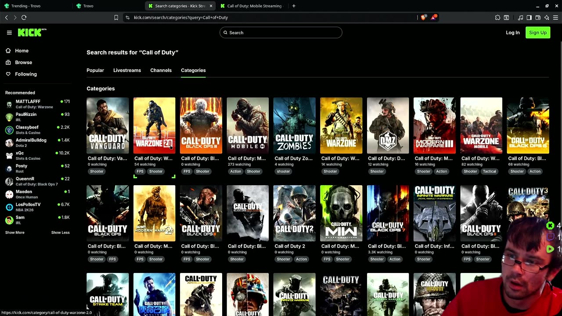The width and height of the screenshot is (562, 316).
Task: Open the Black Ops 6 category thumbnail
Action: 528,126
